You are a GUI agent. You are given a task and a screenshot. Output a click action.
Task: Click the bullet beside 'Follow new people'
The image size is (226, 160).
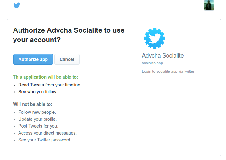click(x=15, y=113)
